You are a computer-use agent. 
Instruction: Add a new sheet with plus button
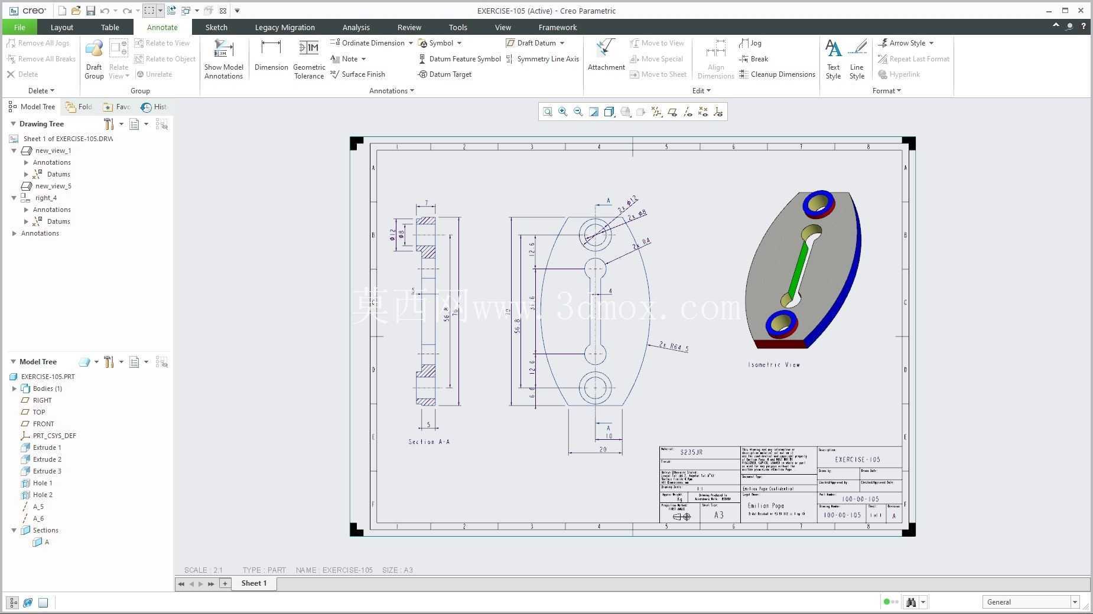click(x=225, y=583)
